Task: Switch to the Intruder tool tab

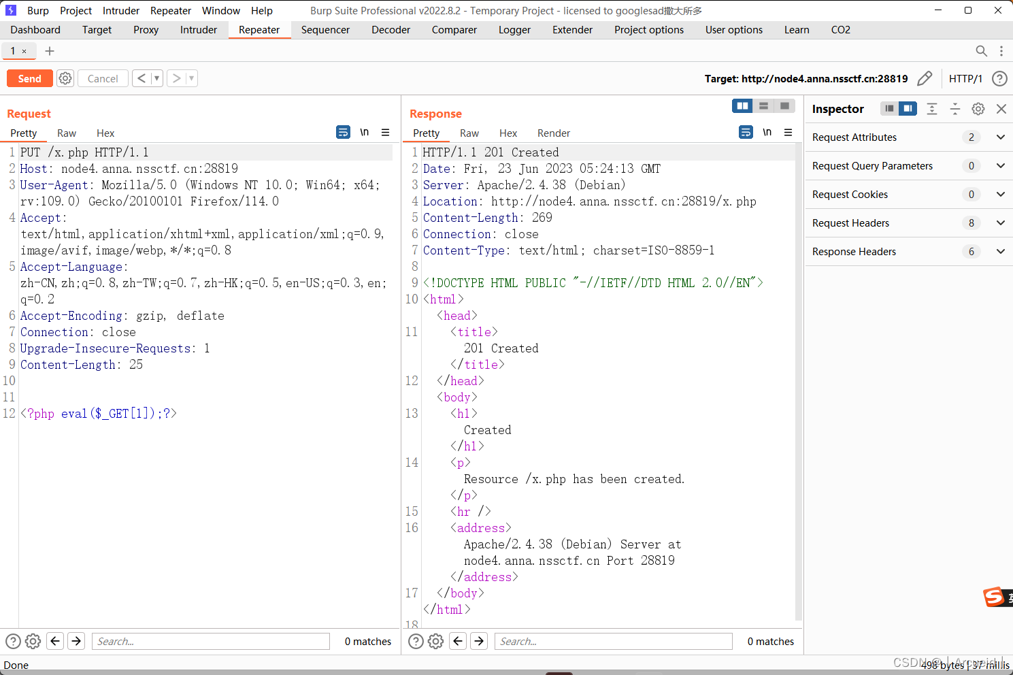Action: click(199, 30)
